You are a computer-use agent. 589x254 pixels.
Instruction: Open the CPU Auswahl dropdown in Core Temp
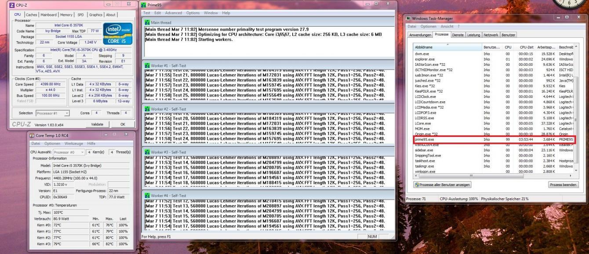pos(68,152)
